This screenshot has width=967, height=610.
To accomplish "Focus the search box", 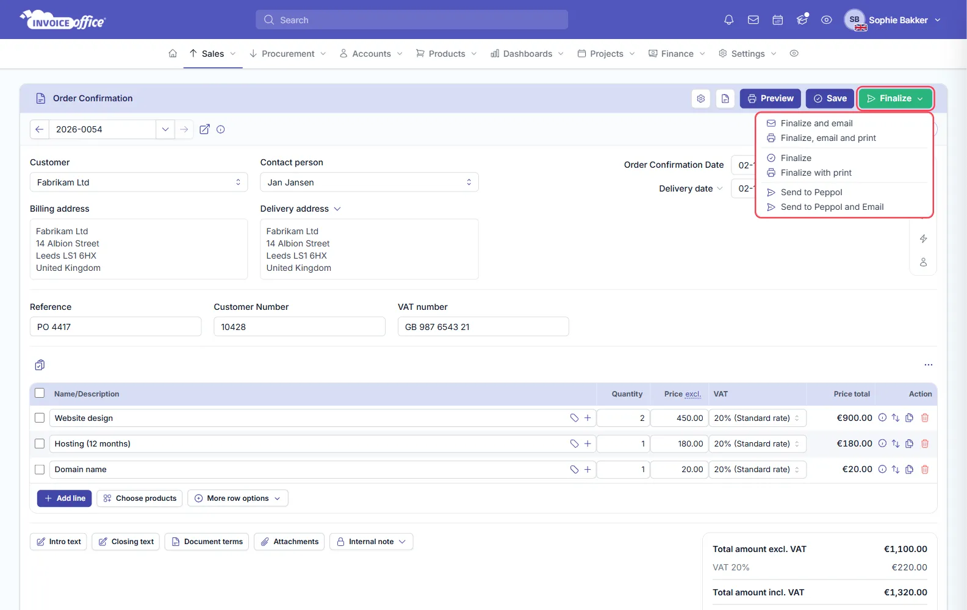I will (x=412, y=20).
